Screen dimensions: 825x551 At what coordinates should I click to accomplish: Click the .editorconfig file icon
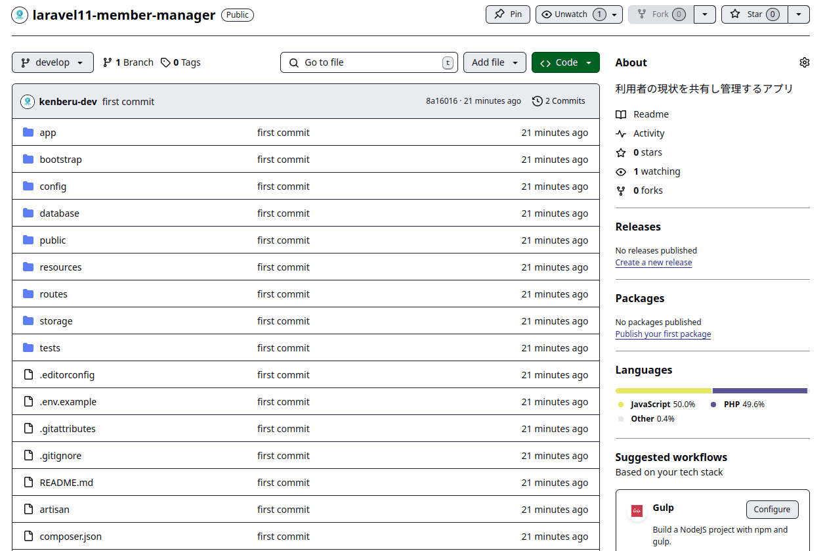click(x=28, y=374)
